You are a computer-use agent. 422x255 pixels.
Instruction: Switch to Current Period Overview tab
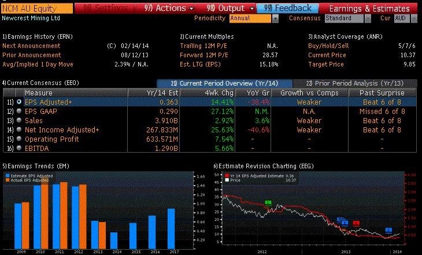click(224, 83)
